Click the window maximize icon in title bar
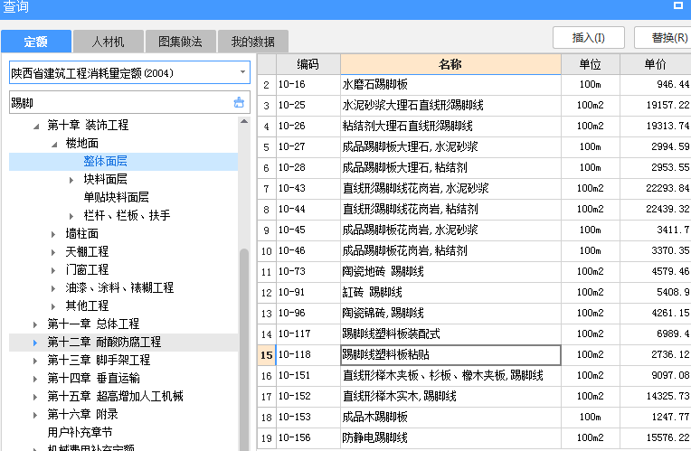Image resolution: width=691 pixels, height=451 pixels. (x=678, y=5)
